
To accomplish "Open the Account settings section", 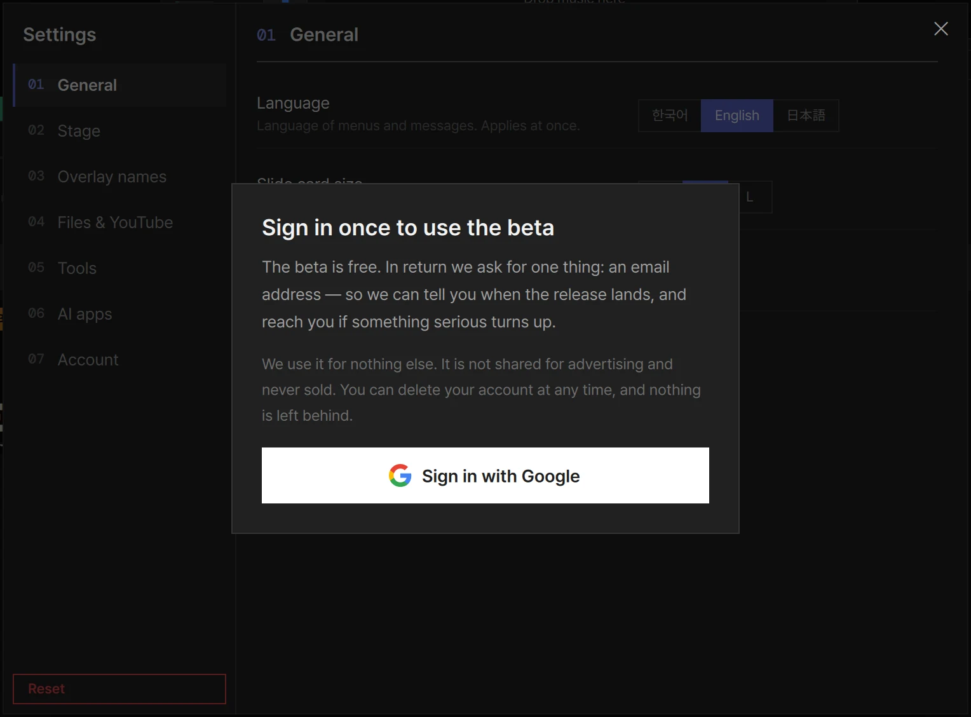I will 119,360.
